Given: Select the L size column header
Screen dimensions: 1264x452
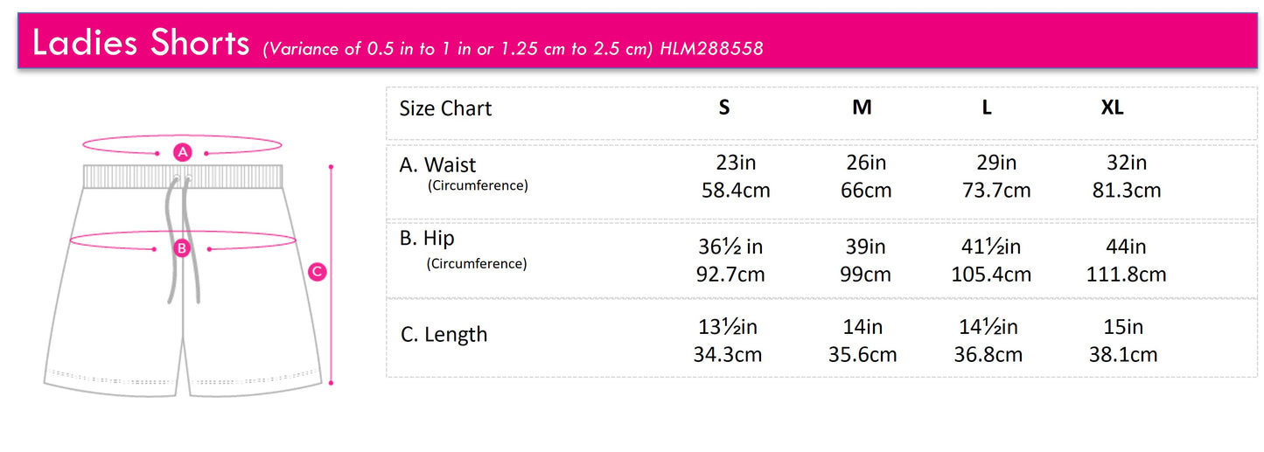Looking at the screenshot, I should [x=987, y=108].
